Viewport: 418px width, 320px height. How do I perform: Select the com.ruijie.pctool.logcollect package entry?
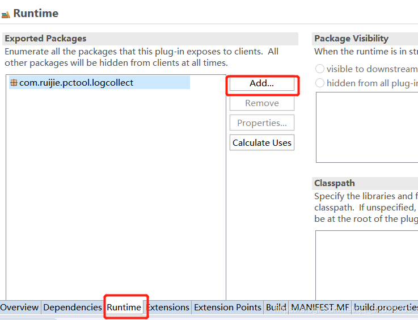(x=99, y=83)
